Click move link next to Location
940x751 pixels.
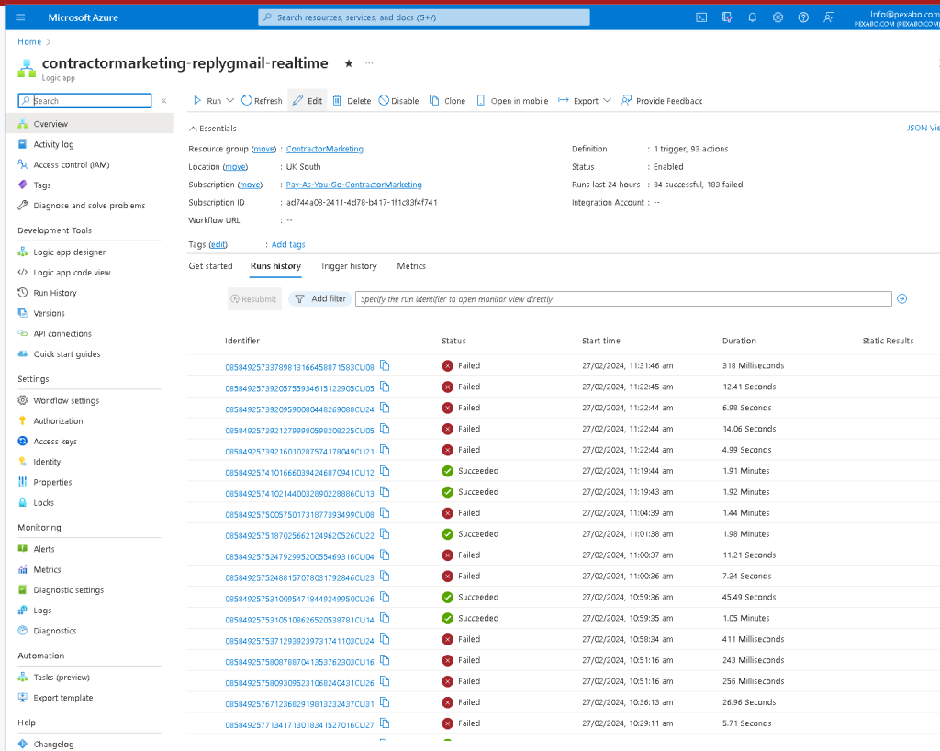tap(235, 167)
